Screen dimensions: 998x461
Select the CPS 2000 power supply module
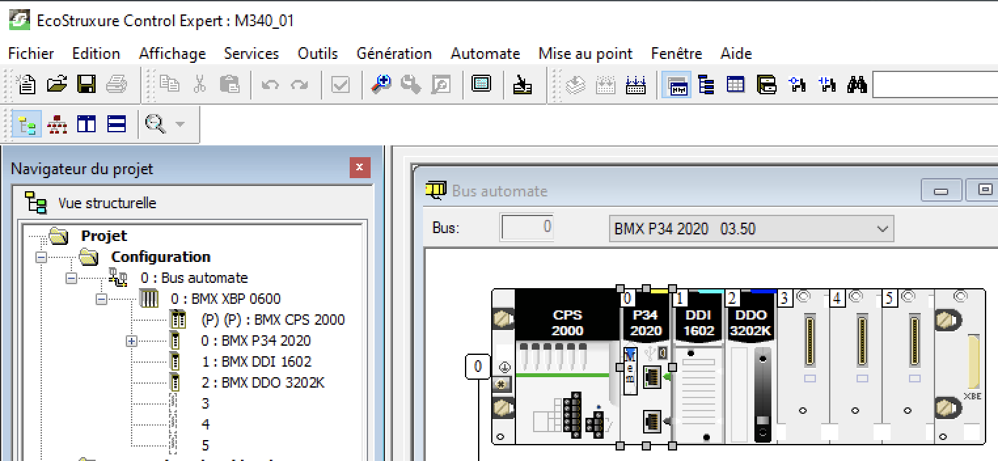[567, 367]
